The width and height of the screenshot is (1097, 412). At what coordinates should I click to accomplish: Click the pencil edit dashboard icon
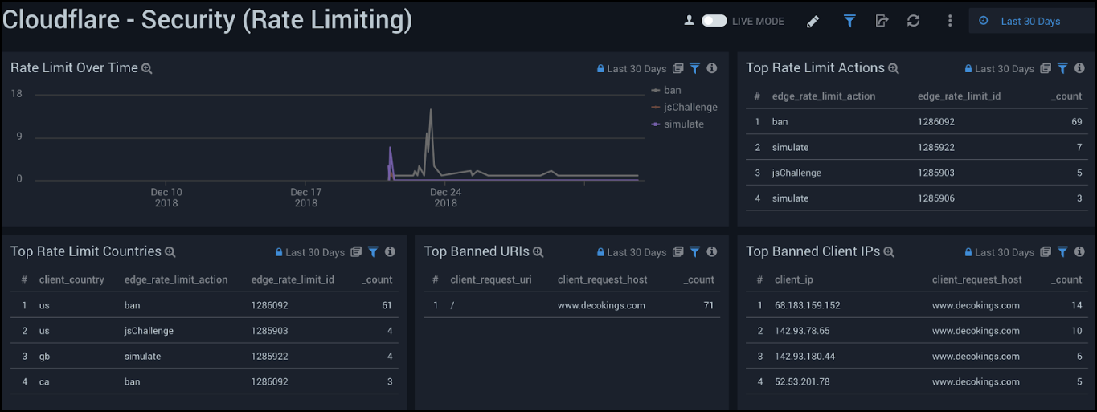coord(813,22)
